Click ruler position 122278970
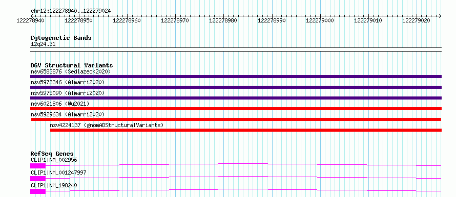 tap(175, 20)
